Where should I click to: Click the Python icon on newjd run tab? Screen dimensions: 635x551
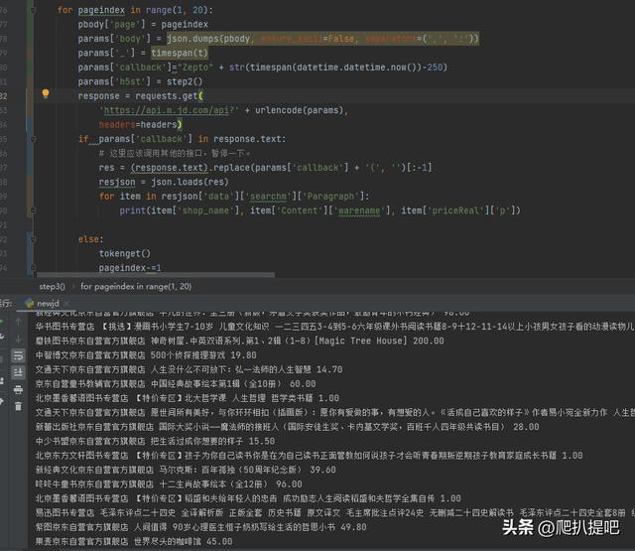coord(29,303)
